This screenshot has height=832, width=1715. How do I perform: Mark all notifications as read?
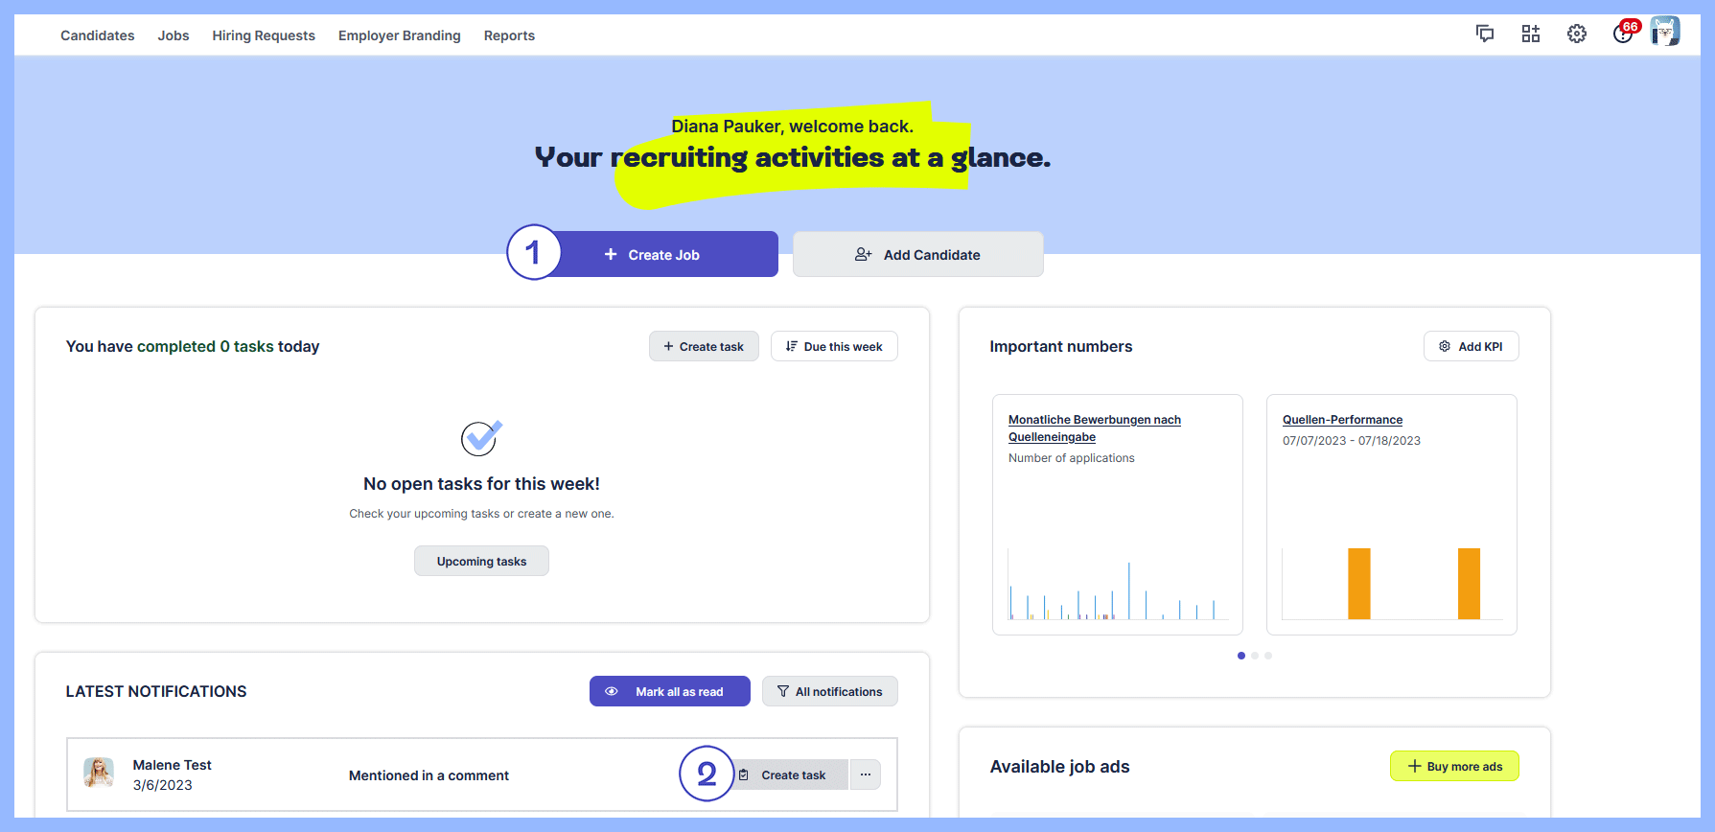669,691
